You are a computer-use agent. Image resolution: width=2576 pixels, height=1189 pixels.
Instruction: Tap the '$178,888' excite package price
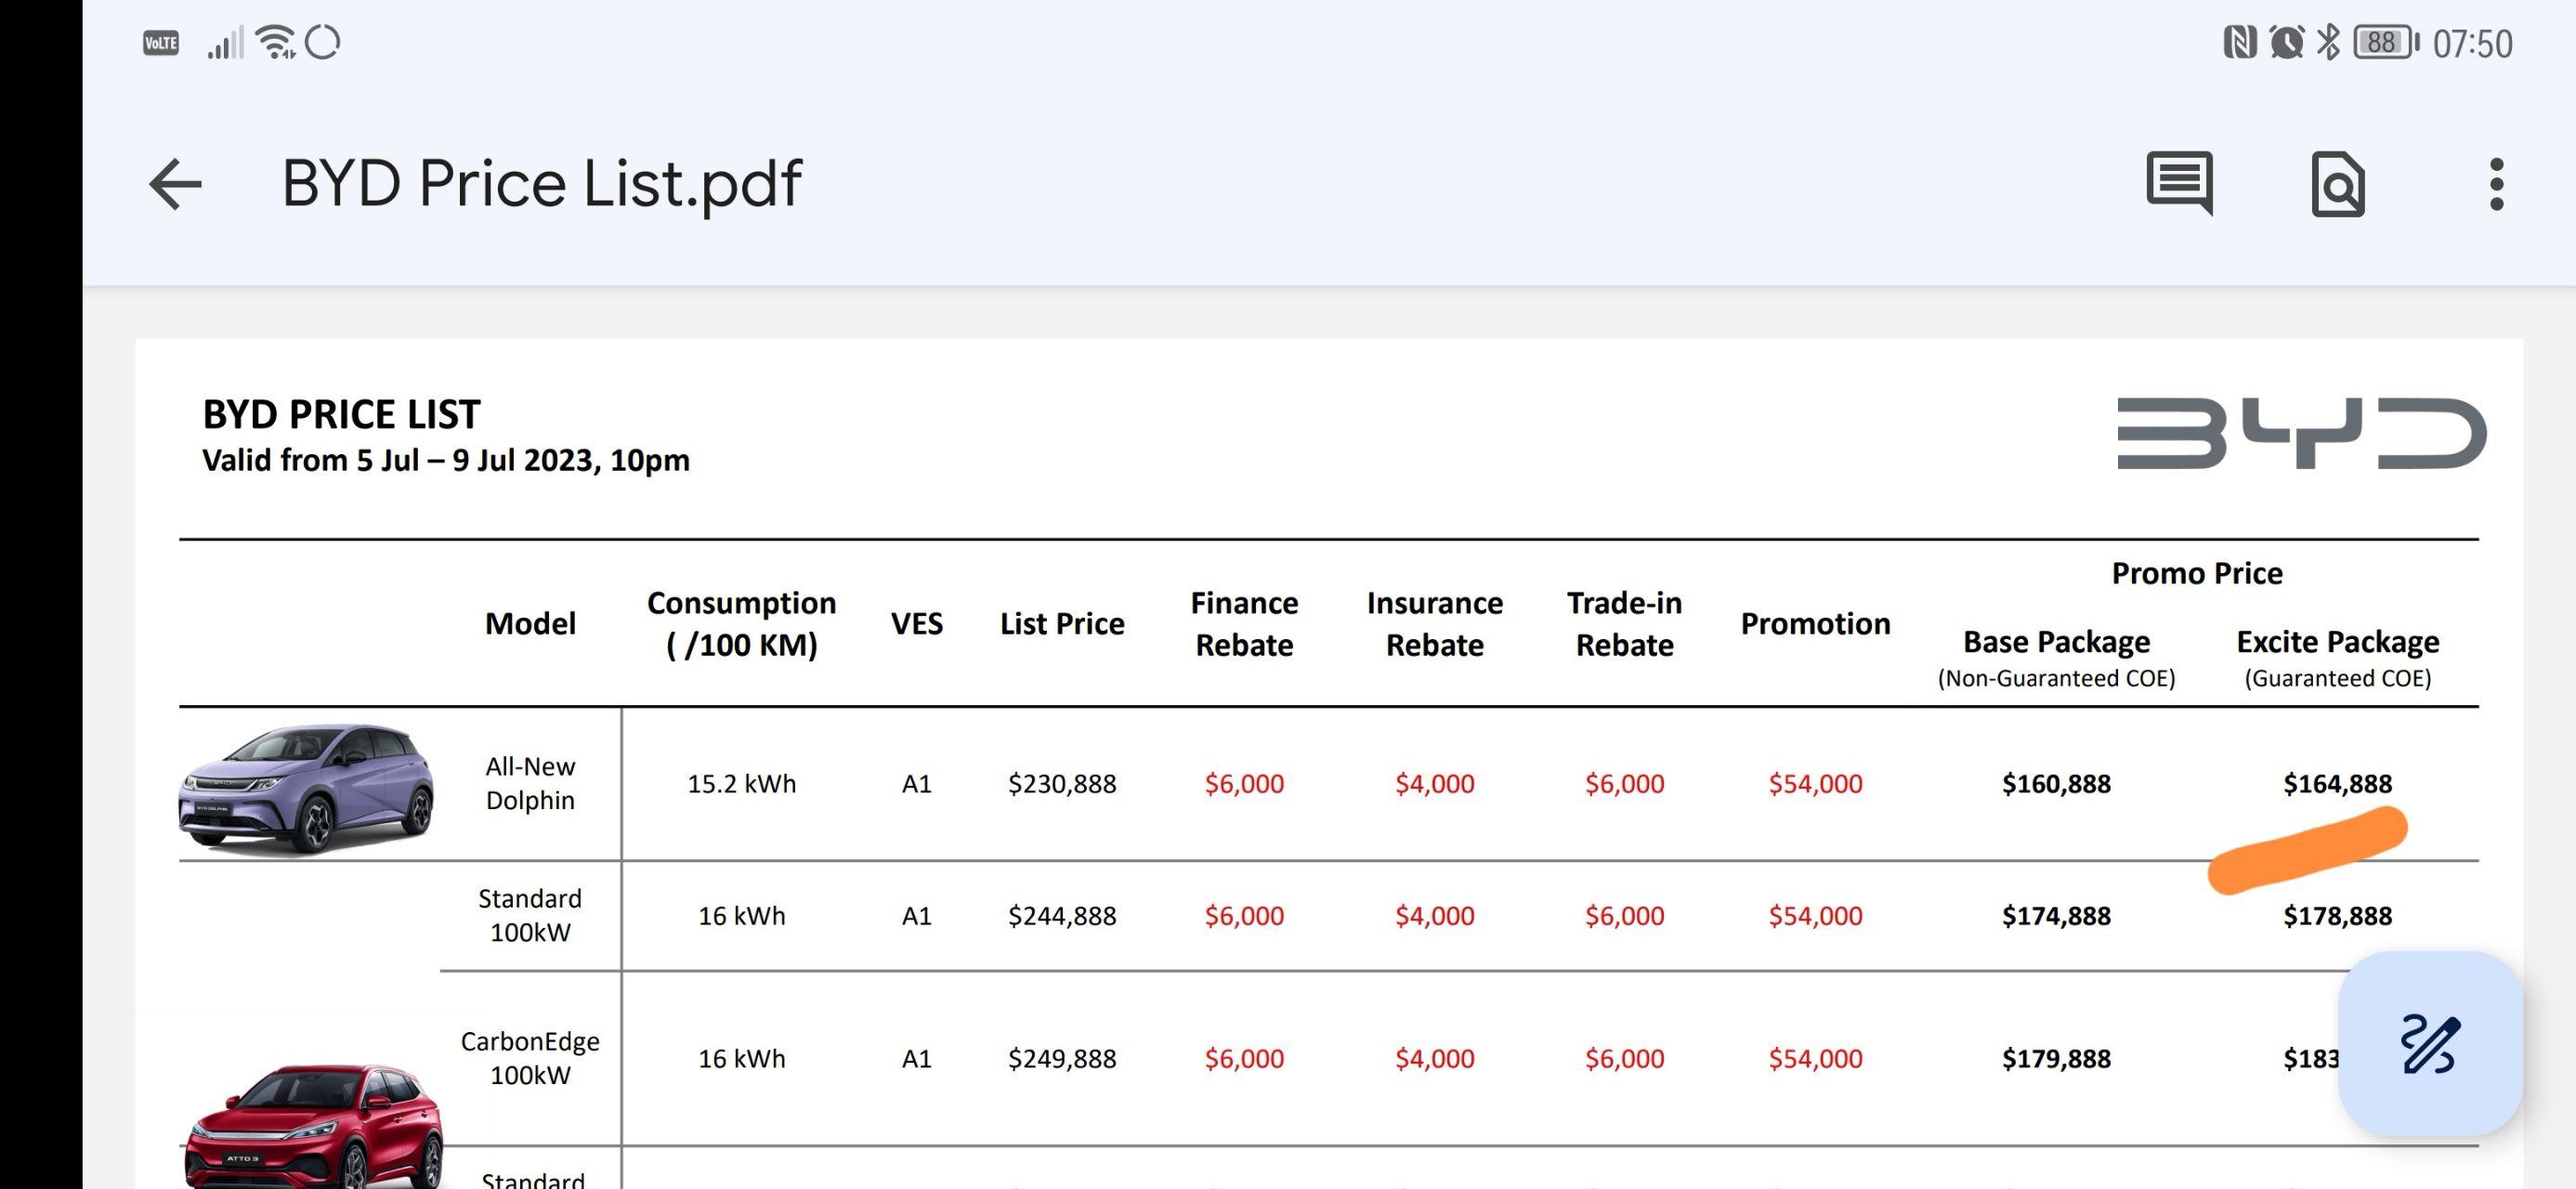2337,915
